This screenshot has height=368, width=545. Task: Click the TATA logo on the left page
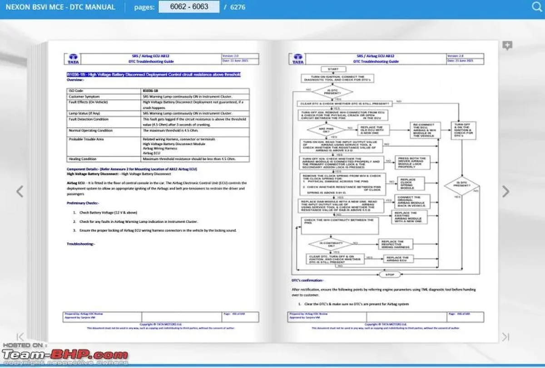click(x=73, y=59)
